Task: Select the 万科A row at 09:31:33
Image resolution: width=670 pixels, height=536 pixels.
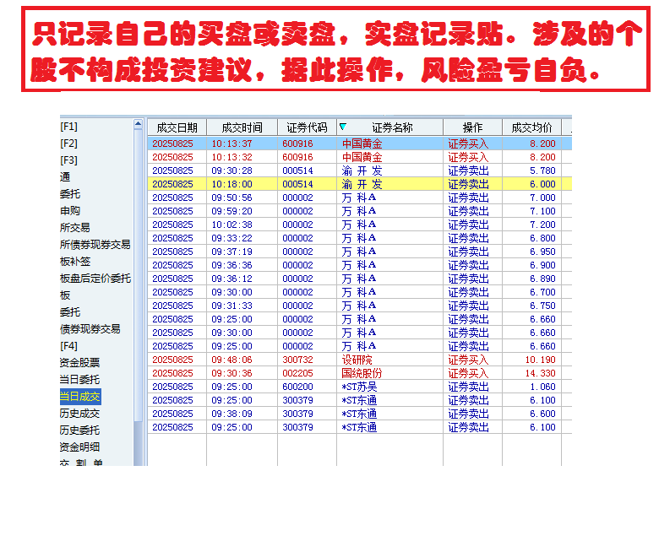Action: tap(359, 306)
